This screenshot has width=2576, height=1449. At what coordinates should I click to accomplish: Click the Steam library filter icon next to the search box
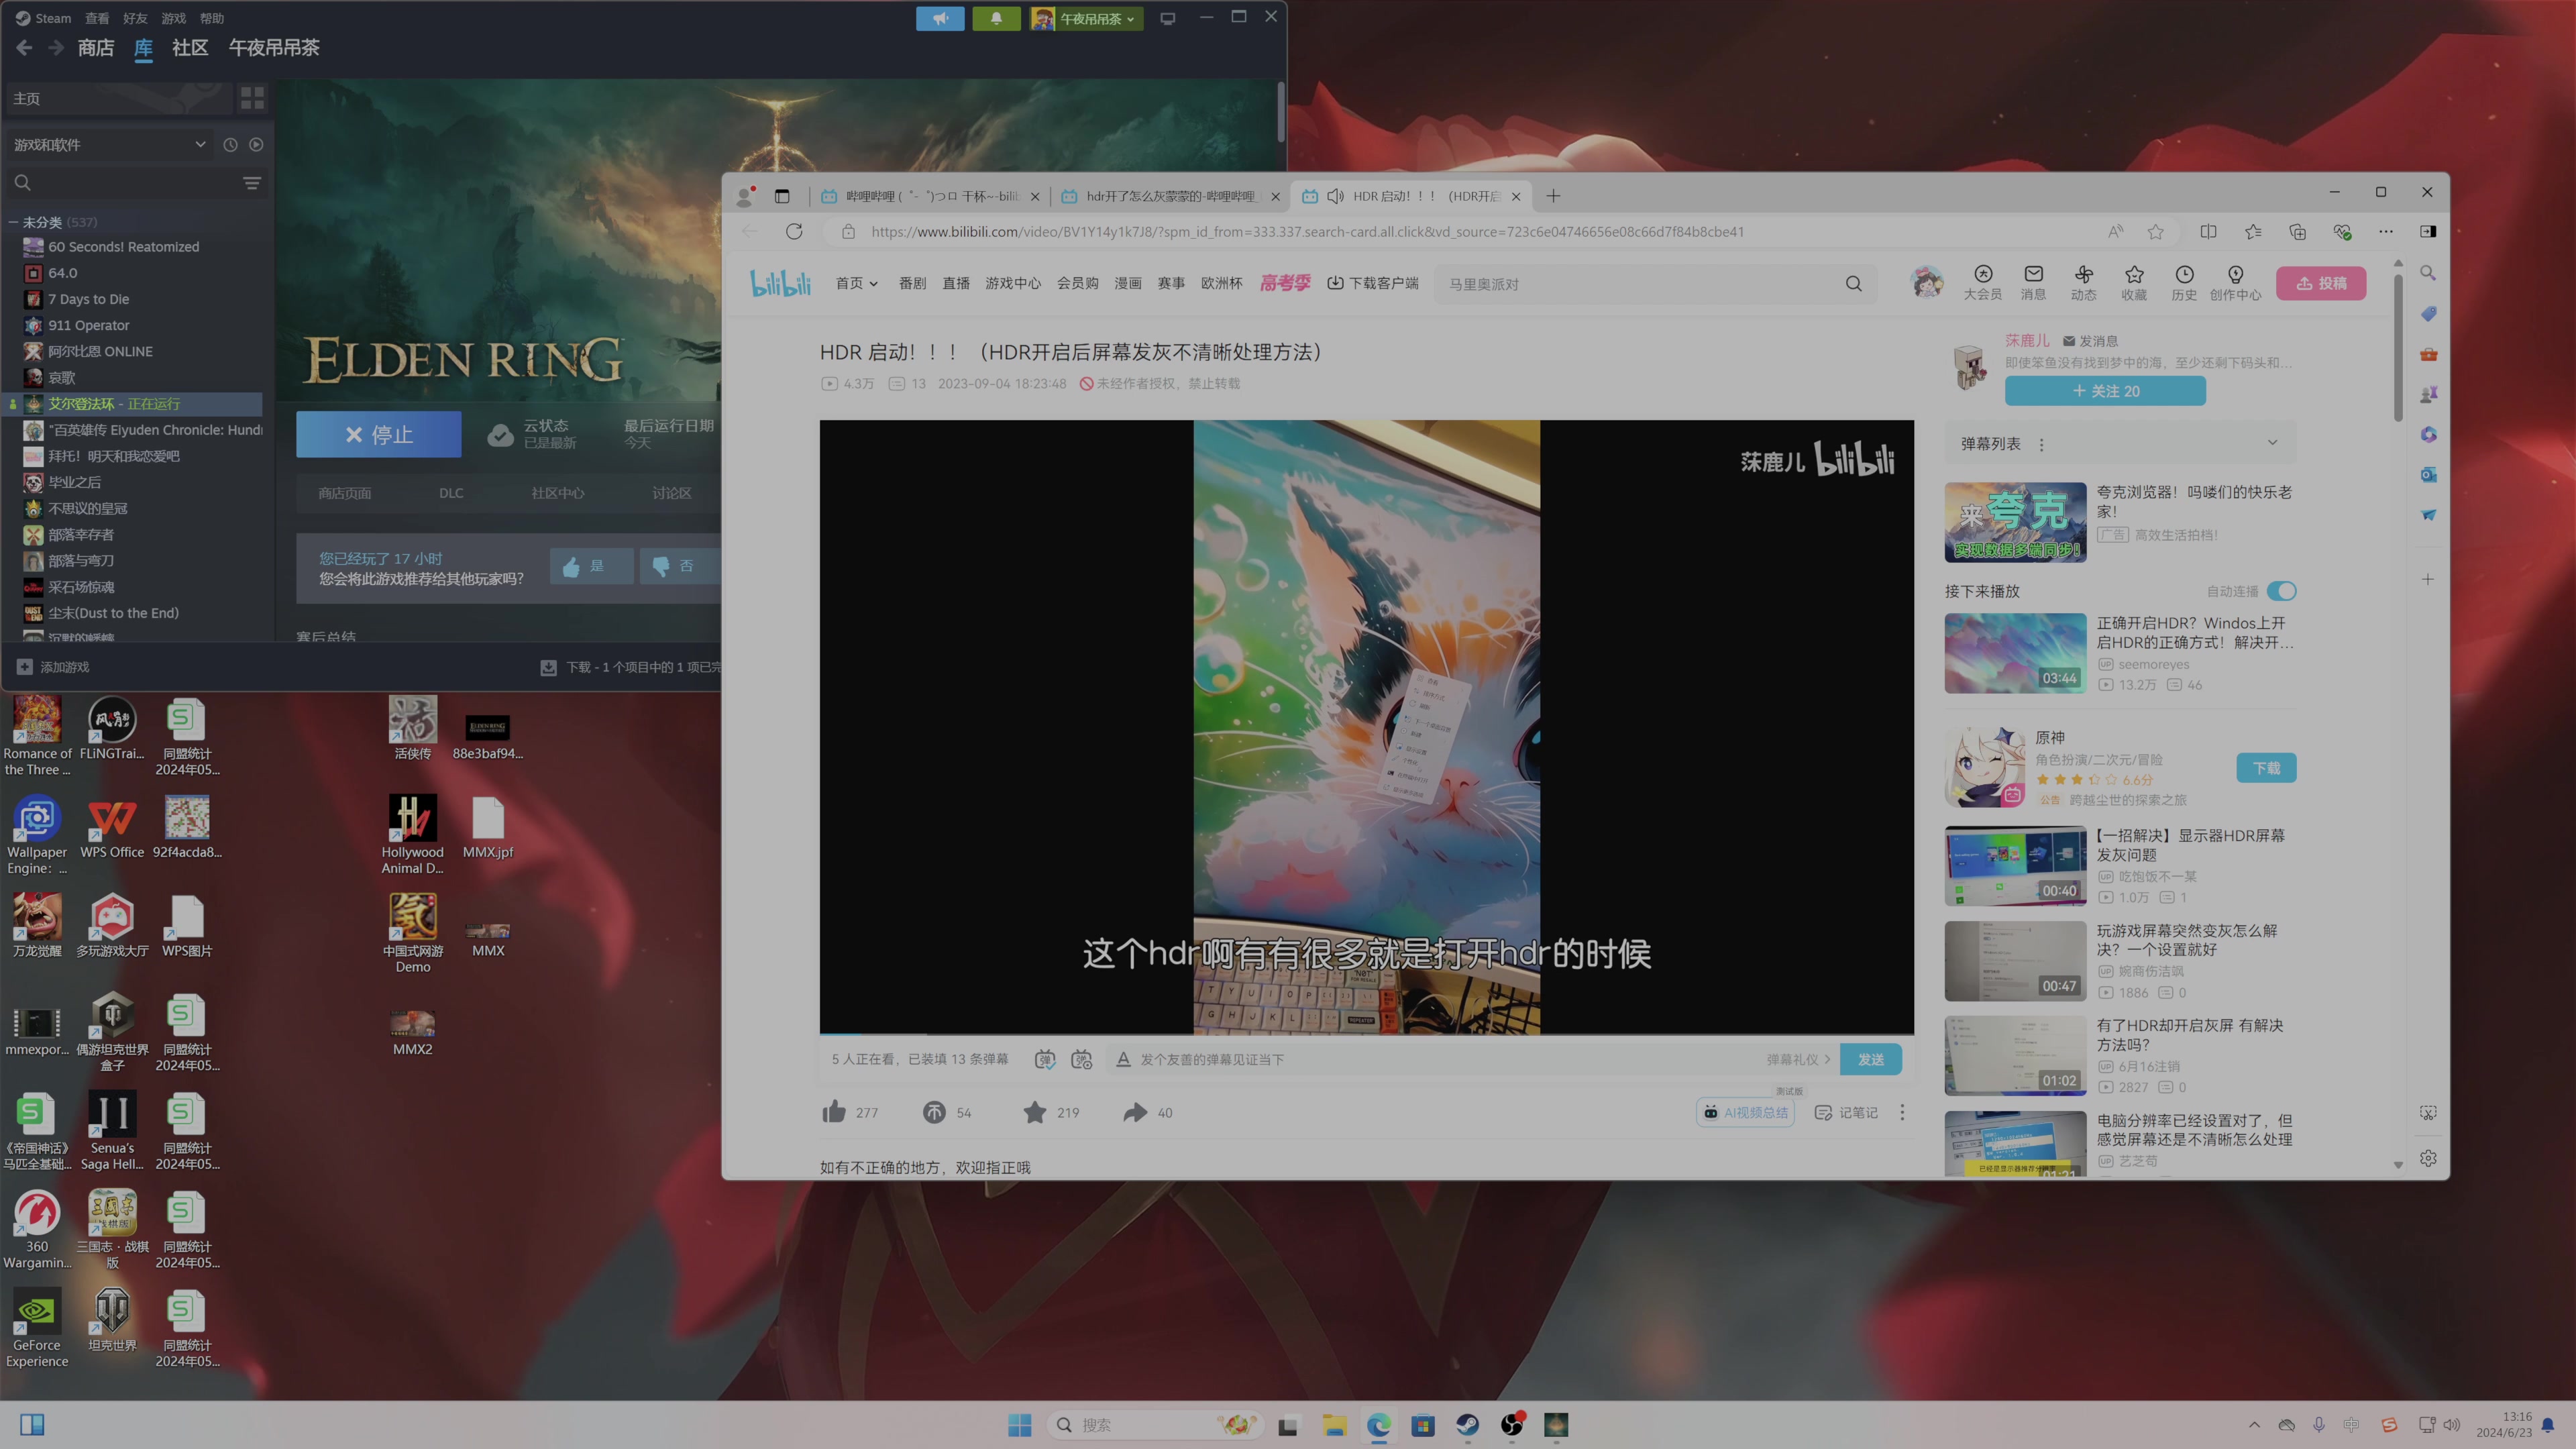(252, 183)
